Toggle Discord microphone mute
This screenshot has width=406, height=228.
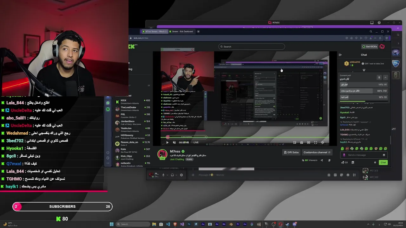pos(163,175)
